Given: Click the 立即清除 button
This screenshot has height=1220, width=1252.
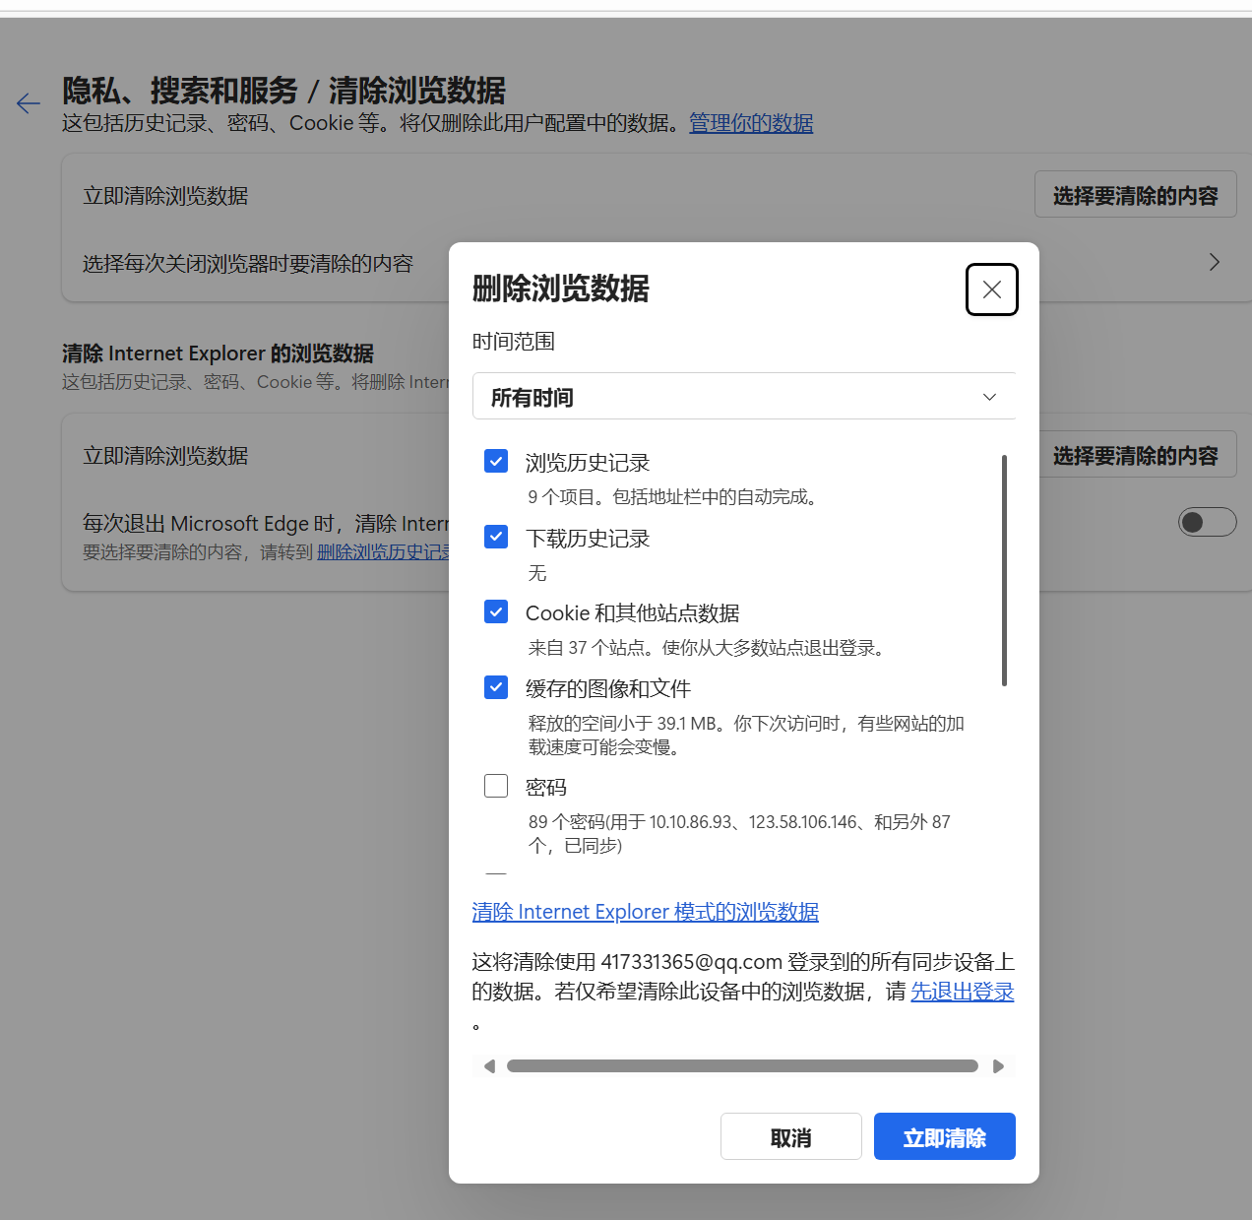Looking at the screenshot, I should pos(944,1137).
